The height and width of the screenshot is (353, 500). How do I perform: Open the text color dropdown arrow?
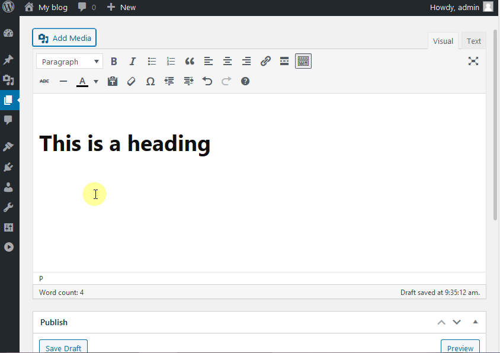(95, 81)
